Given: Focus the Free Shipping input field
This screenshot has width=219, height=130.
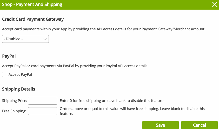Looking at the screenshot, I should [42, 111].
